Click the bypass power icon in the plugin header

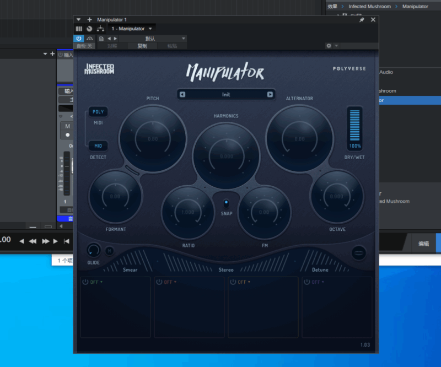78,39
